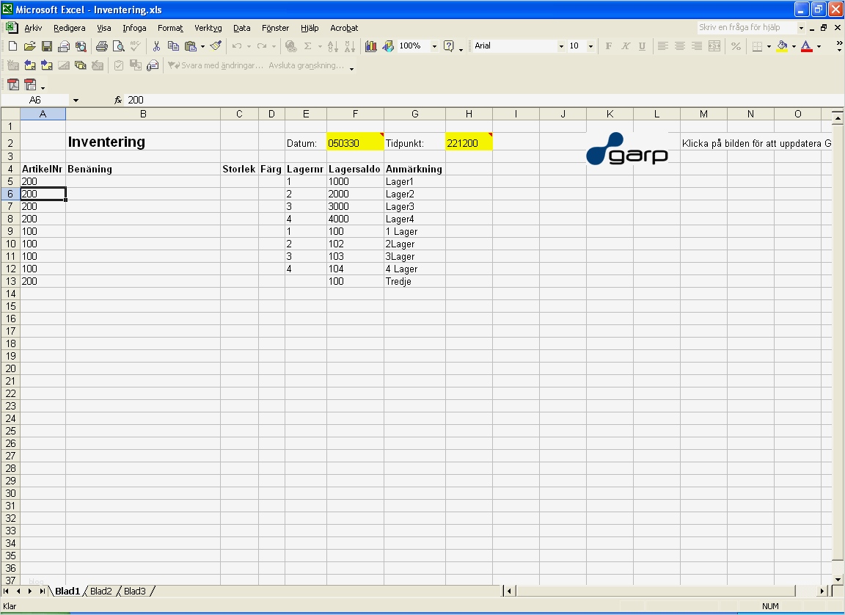Image resolution: width=845 pixels, height=615 pixels.
Task: Toggle bold (F) formatting
Action: tap(608, 46)
